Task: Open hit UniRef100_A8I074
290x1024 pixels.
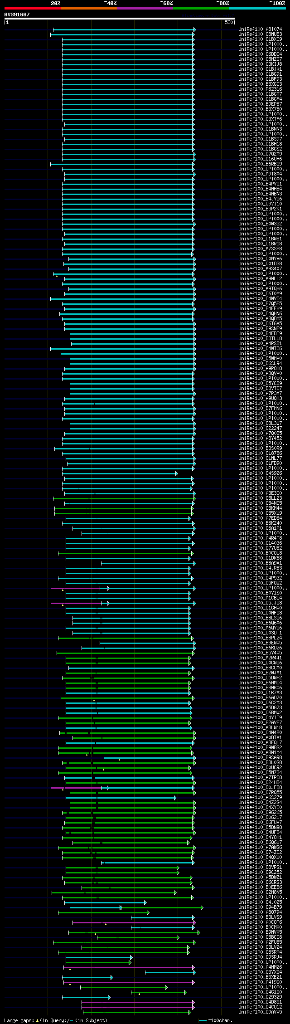Action: coord(260,29)
